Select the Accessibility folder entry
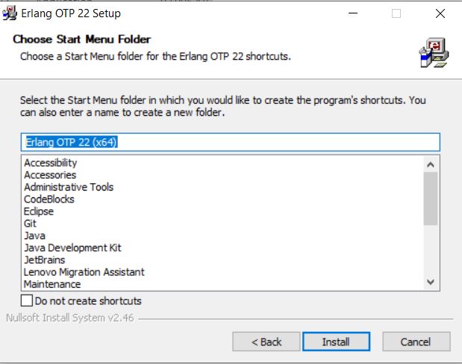The width and height of the screenshot is (462, 364). (51, 163)
